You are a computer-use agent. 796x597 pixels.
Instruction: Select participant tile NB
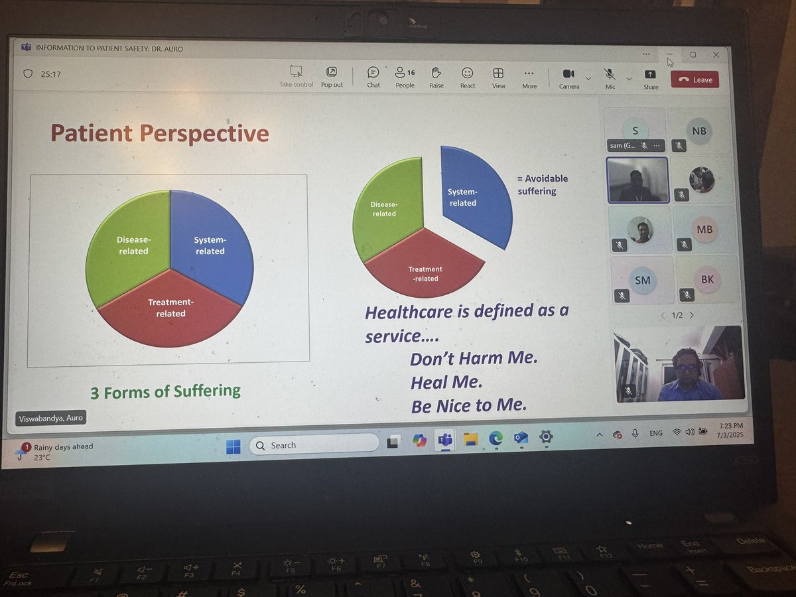[699, 131]
